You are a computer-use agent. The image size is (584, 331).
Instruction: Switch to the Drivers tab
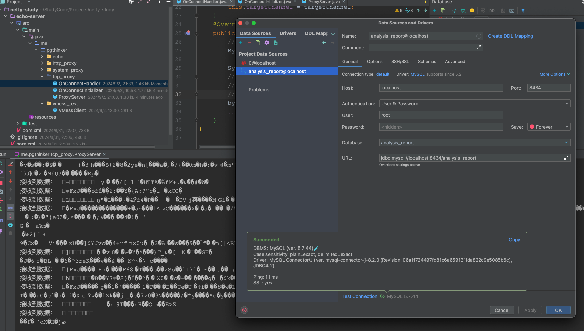pos(288,33)
